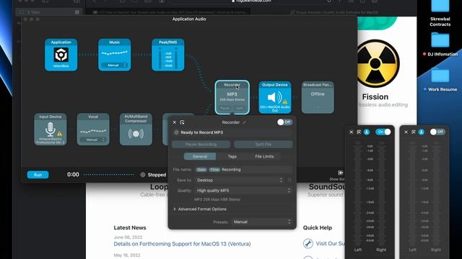This screenshot has height=259, width=462.
Task: Click small Pause button on Recorder block
Action: coord(225,108)
